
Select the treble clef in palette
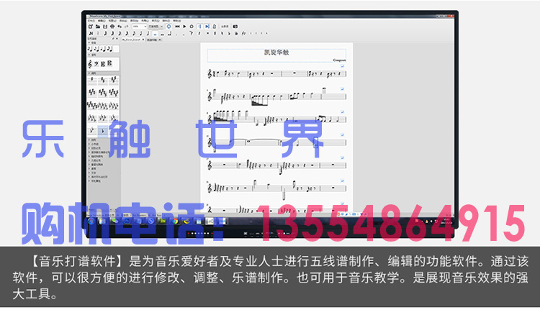tap(90, 63)
